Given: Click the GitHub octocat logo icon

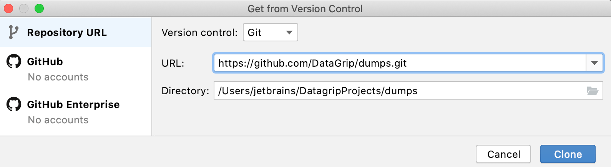Looking at the screenshot, I should pyautogui.click(x=14, y=61).
